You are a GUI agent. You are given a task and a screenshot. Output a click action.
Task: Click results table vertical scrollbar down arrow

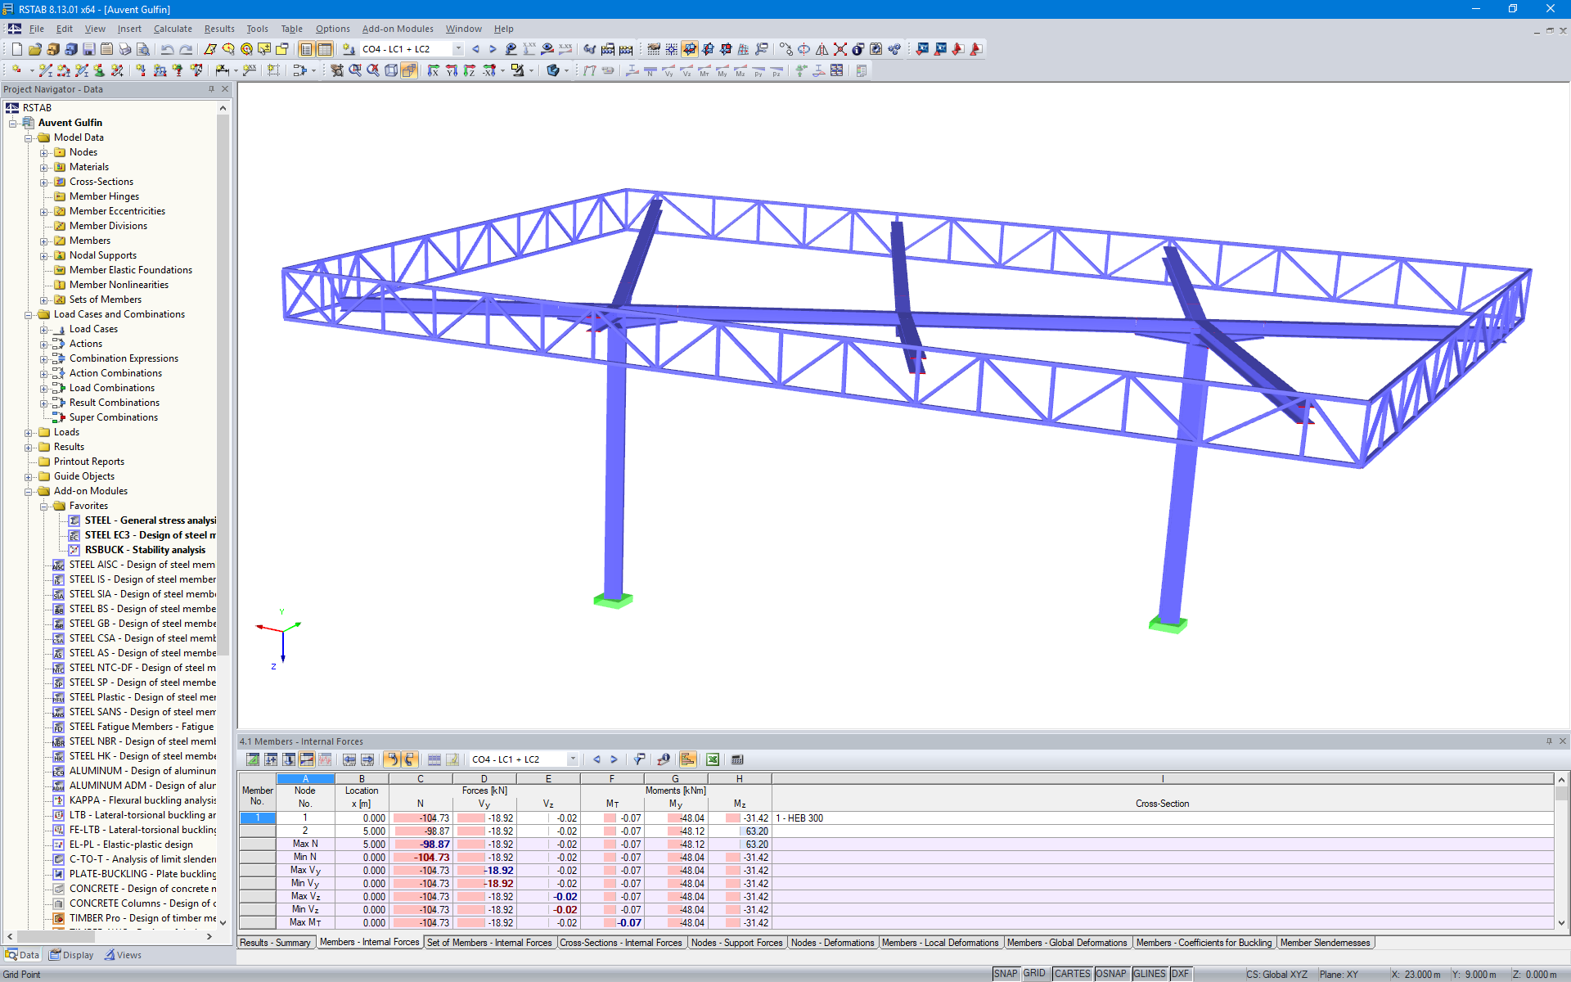pos(1561,923)
